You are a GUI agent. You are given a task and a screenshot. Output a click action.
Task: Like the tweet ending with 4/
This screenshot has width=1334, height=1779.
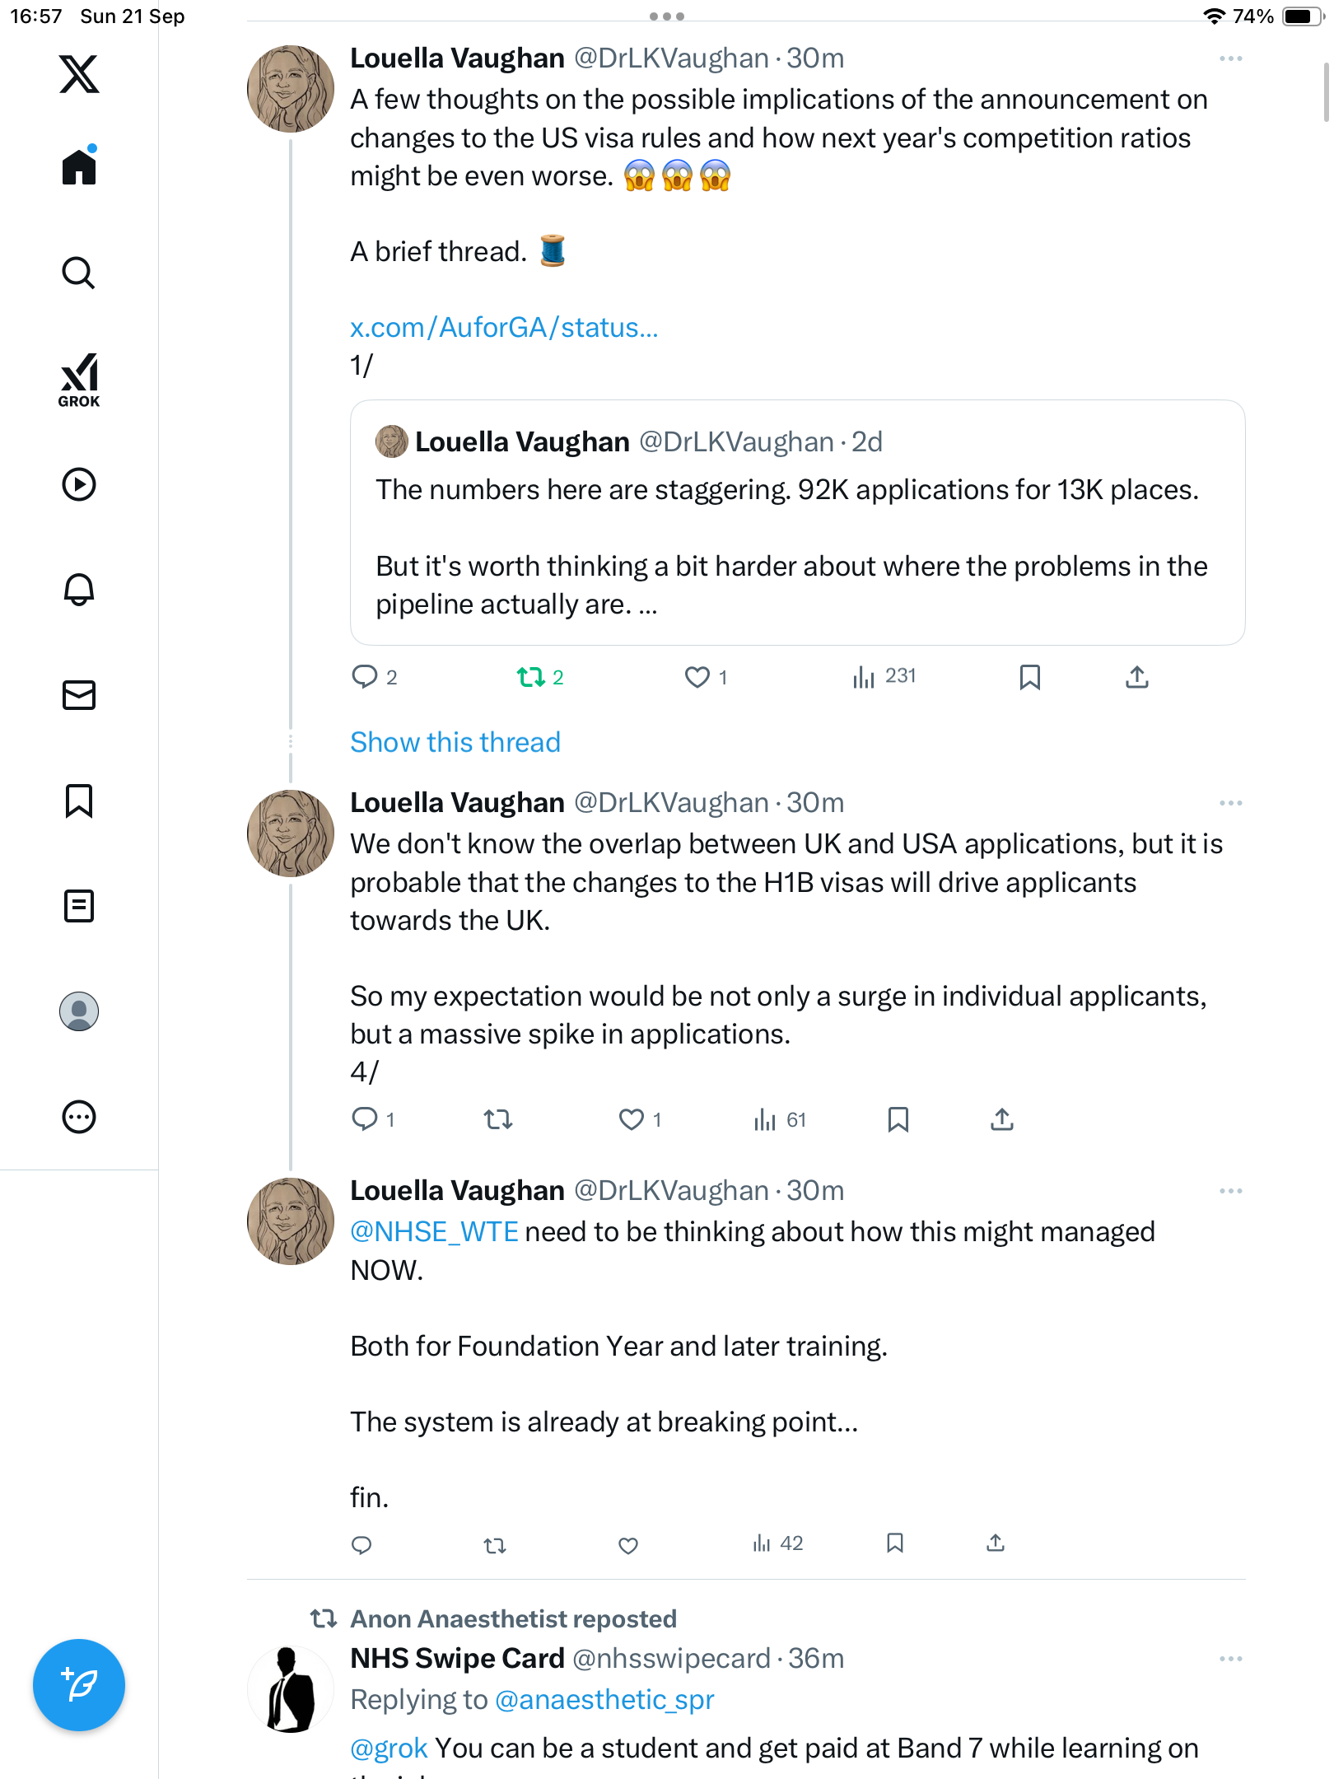click(x=632, y=1119)
